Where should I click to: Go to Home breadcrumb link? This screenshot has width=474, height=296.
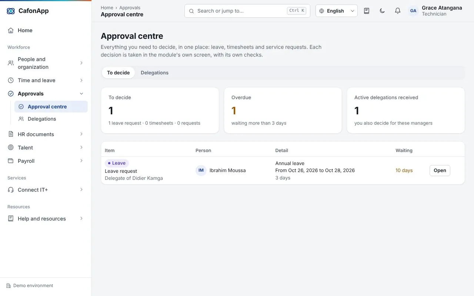tap(107, 7)
